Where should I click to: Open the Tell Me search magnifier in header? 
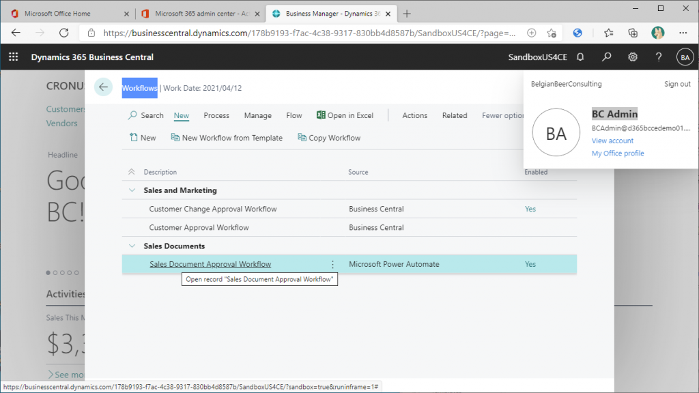[x=606, y=57]
